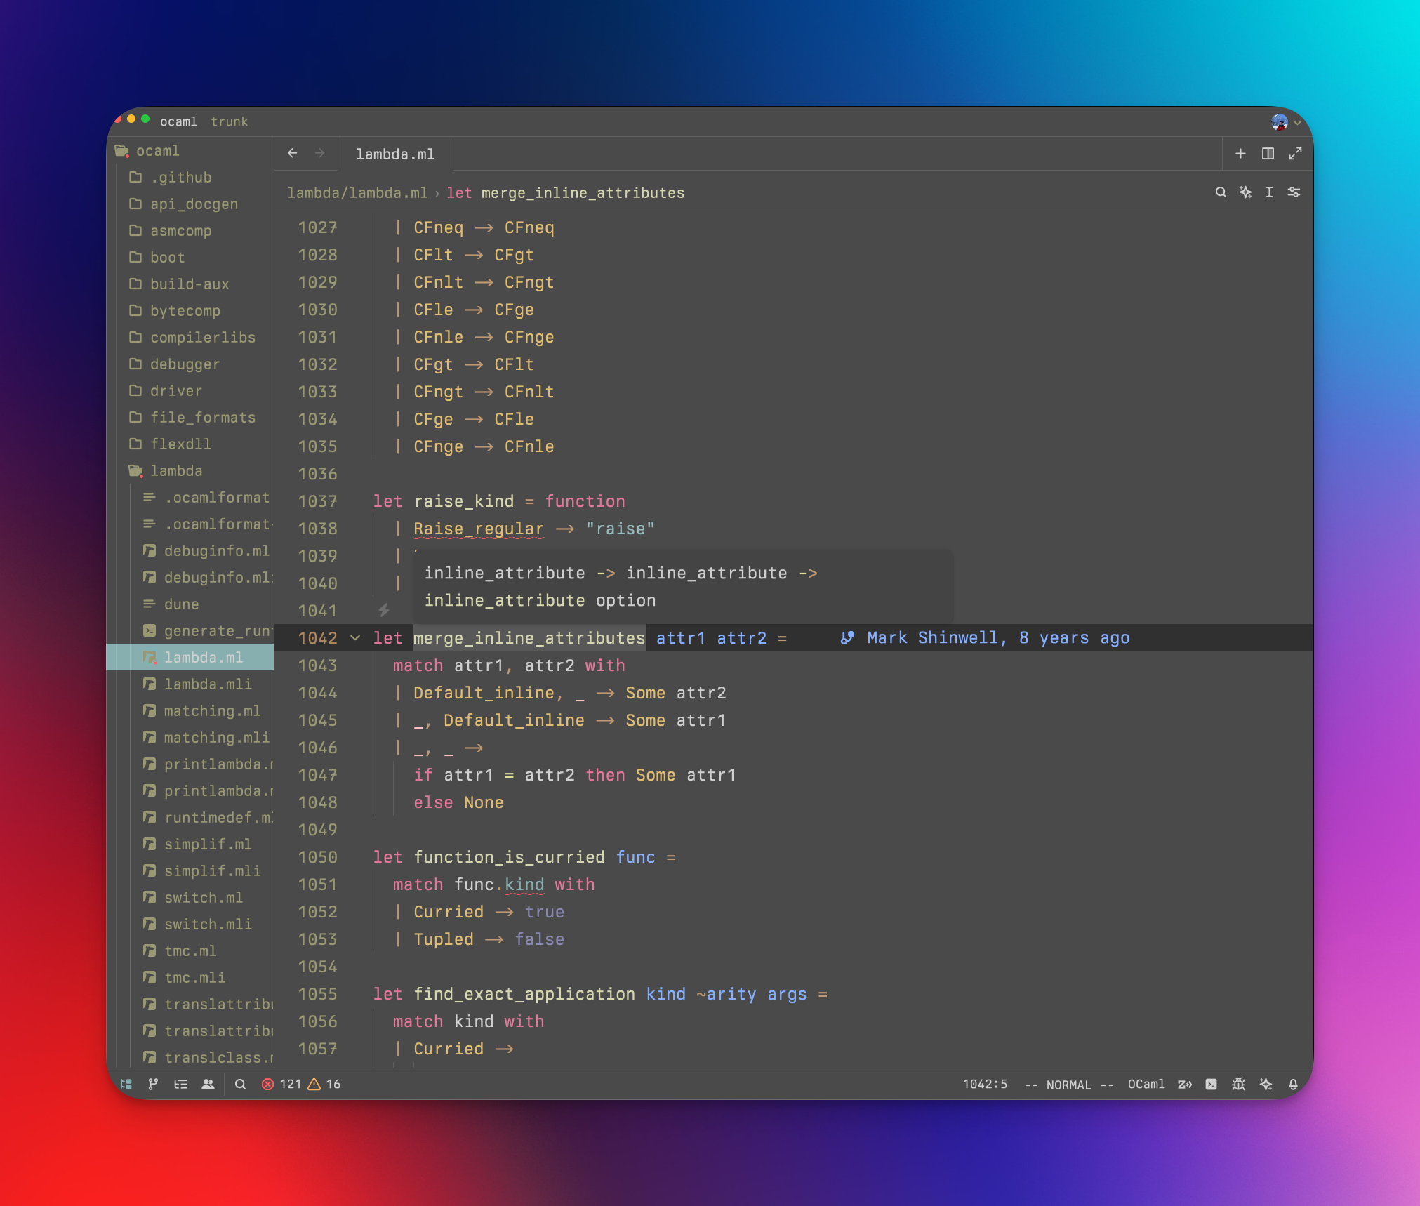Click the lambda/lambda.ml breadcrumb path

pyautogui.click(x=357, y=192)
